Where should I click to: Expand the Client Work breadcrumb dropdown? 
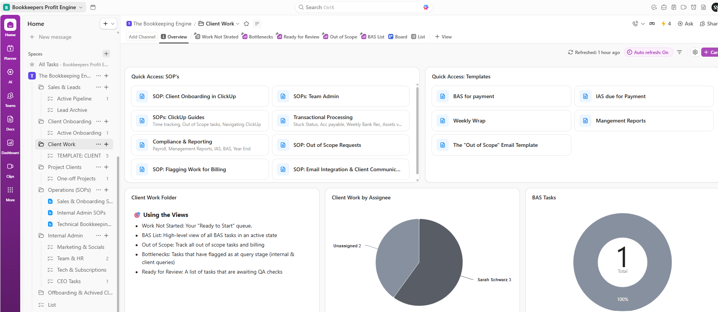point(238,24)
